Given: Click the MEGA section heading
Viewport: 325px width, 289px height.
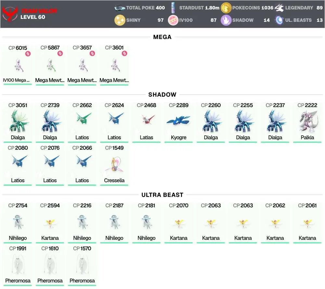Looking at the screenshot, I should tap(162, 37).
